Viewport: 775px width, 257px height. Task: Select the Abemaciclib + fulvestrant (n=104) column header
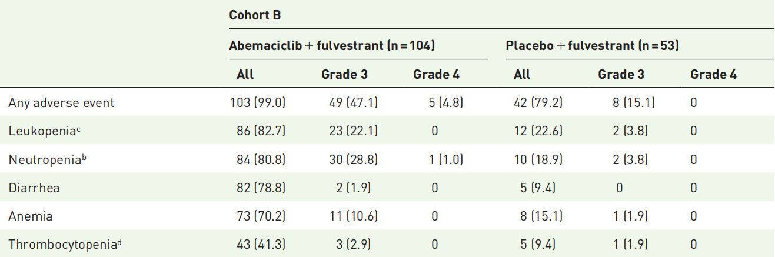click(x=332, y=45)
